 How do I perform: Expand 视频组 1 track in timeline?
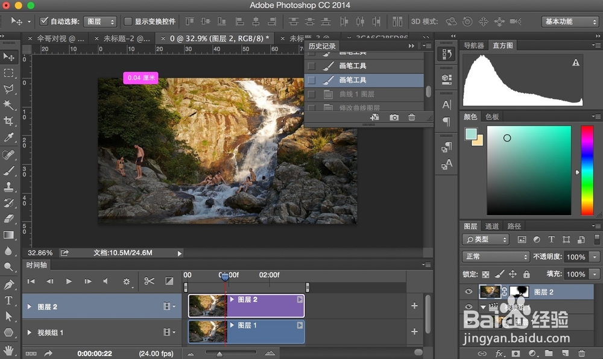[x=29, y=332]
